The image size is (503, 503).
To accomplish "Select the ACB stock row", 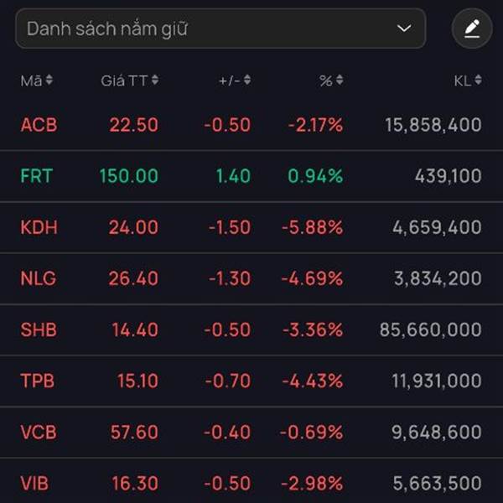I will tap(251, 125).
